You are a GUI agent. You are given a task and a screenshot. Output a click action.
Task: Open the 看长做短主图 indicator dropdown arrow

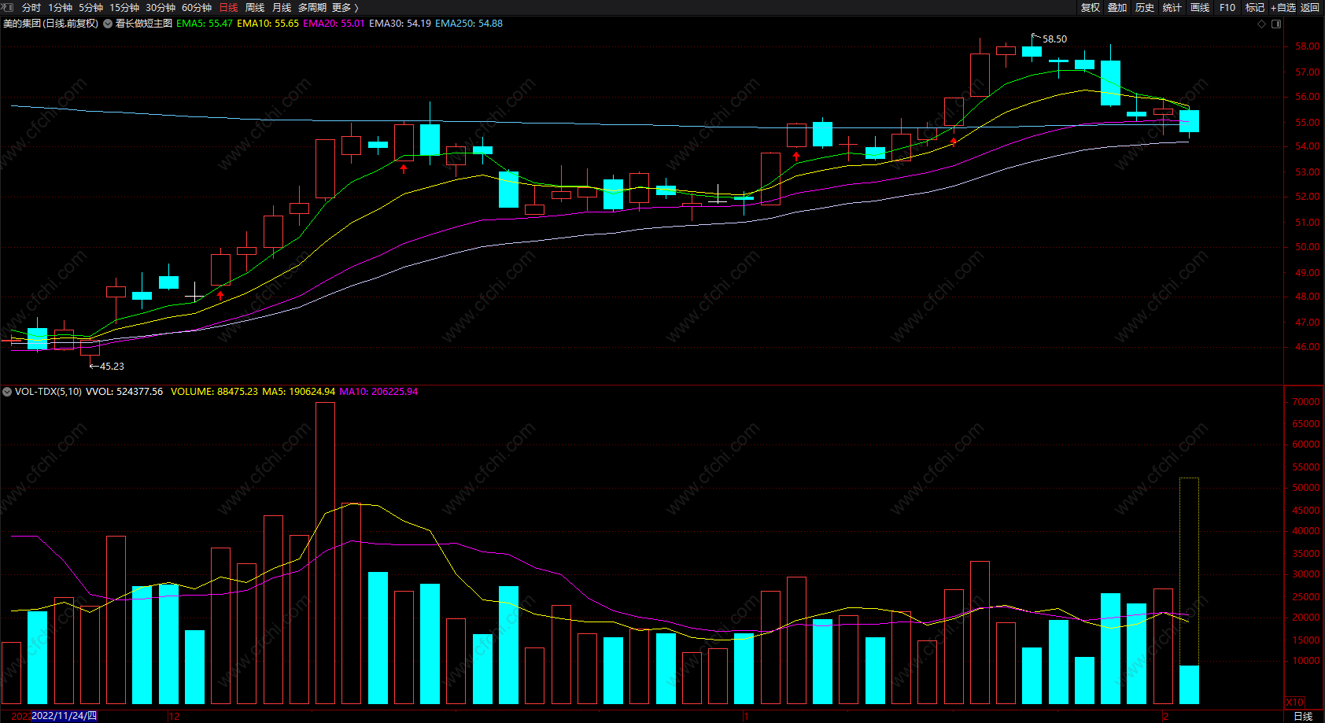pos(108,24)
